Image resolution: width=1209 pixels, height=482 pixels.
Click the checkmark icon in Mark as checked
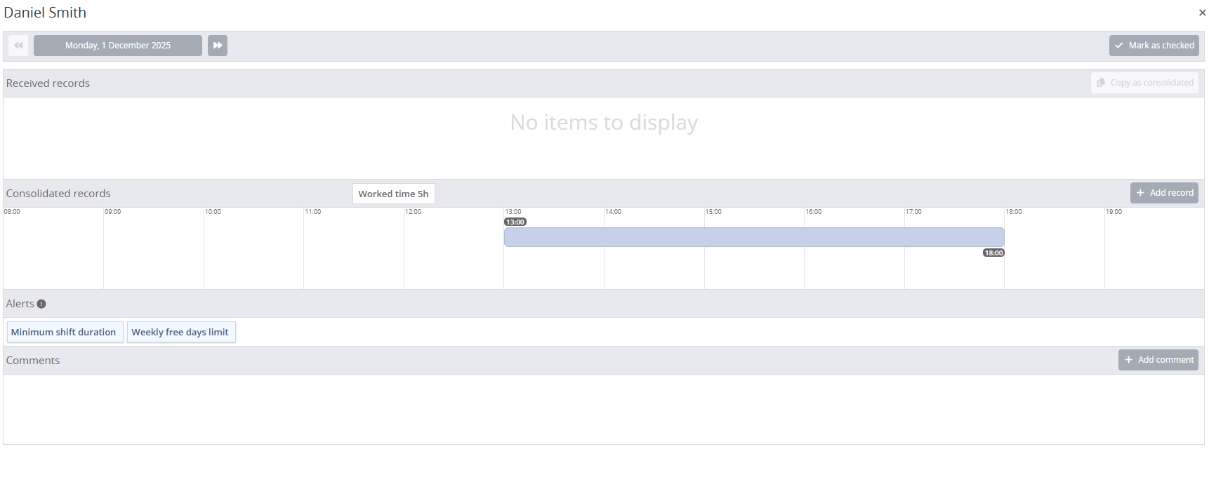pyautogui.click(x=1119, y=46)
